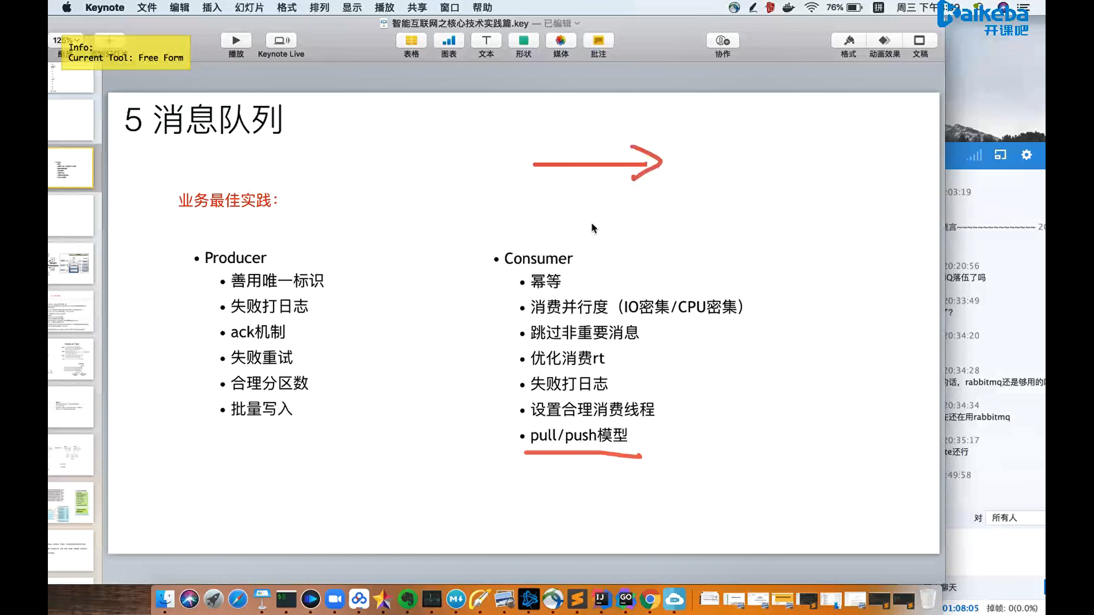Toggle the Document (文稿) inspector panel
Image resolution: width=1094 pixels, height=615 pixels.
[x=920, y=40]
